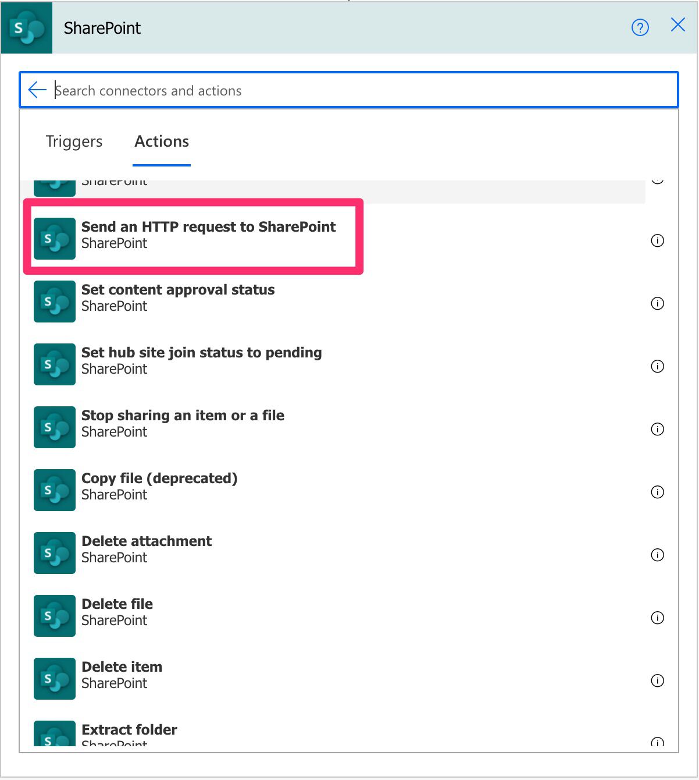This screenshot has width=699, height=780.
Task: Choose the Send an HTTP request to SharePoint action
Action: pos(208,235)
